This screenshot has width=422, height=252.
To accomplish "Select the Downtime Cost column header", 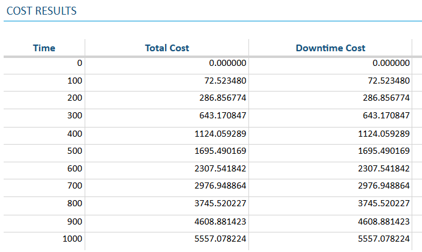I will (331, 48).
